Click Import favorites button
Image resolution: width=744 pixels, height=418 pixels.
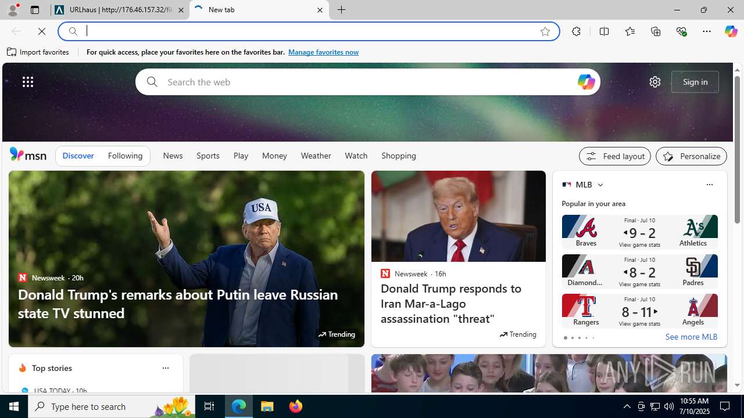click(x=38, y=52)
